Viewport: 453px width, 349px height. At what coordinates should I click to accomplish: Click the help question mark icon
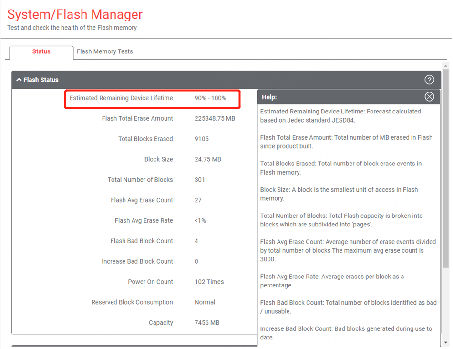click(429, 80)
